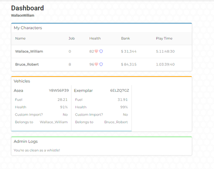The height and width of the screenshot is (169, 214).
Task: Click the heart icon in Wallace_William row
Action: [x=96, y=51]
